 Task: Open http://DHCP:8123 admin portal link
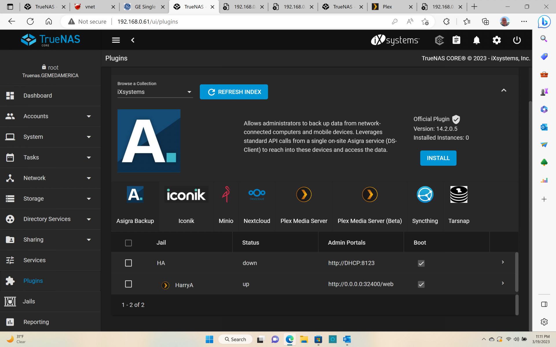(351, 263)
